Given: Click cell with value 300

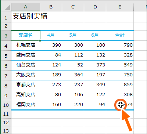Looking at the screenshot, I should click(73, 46).
